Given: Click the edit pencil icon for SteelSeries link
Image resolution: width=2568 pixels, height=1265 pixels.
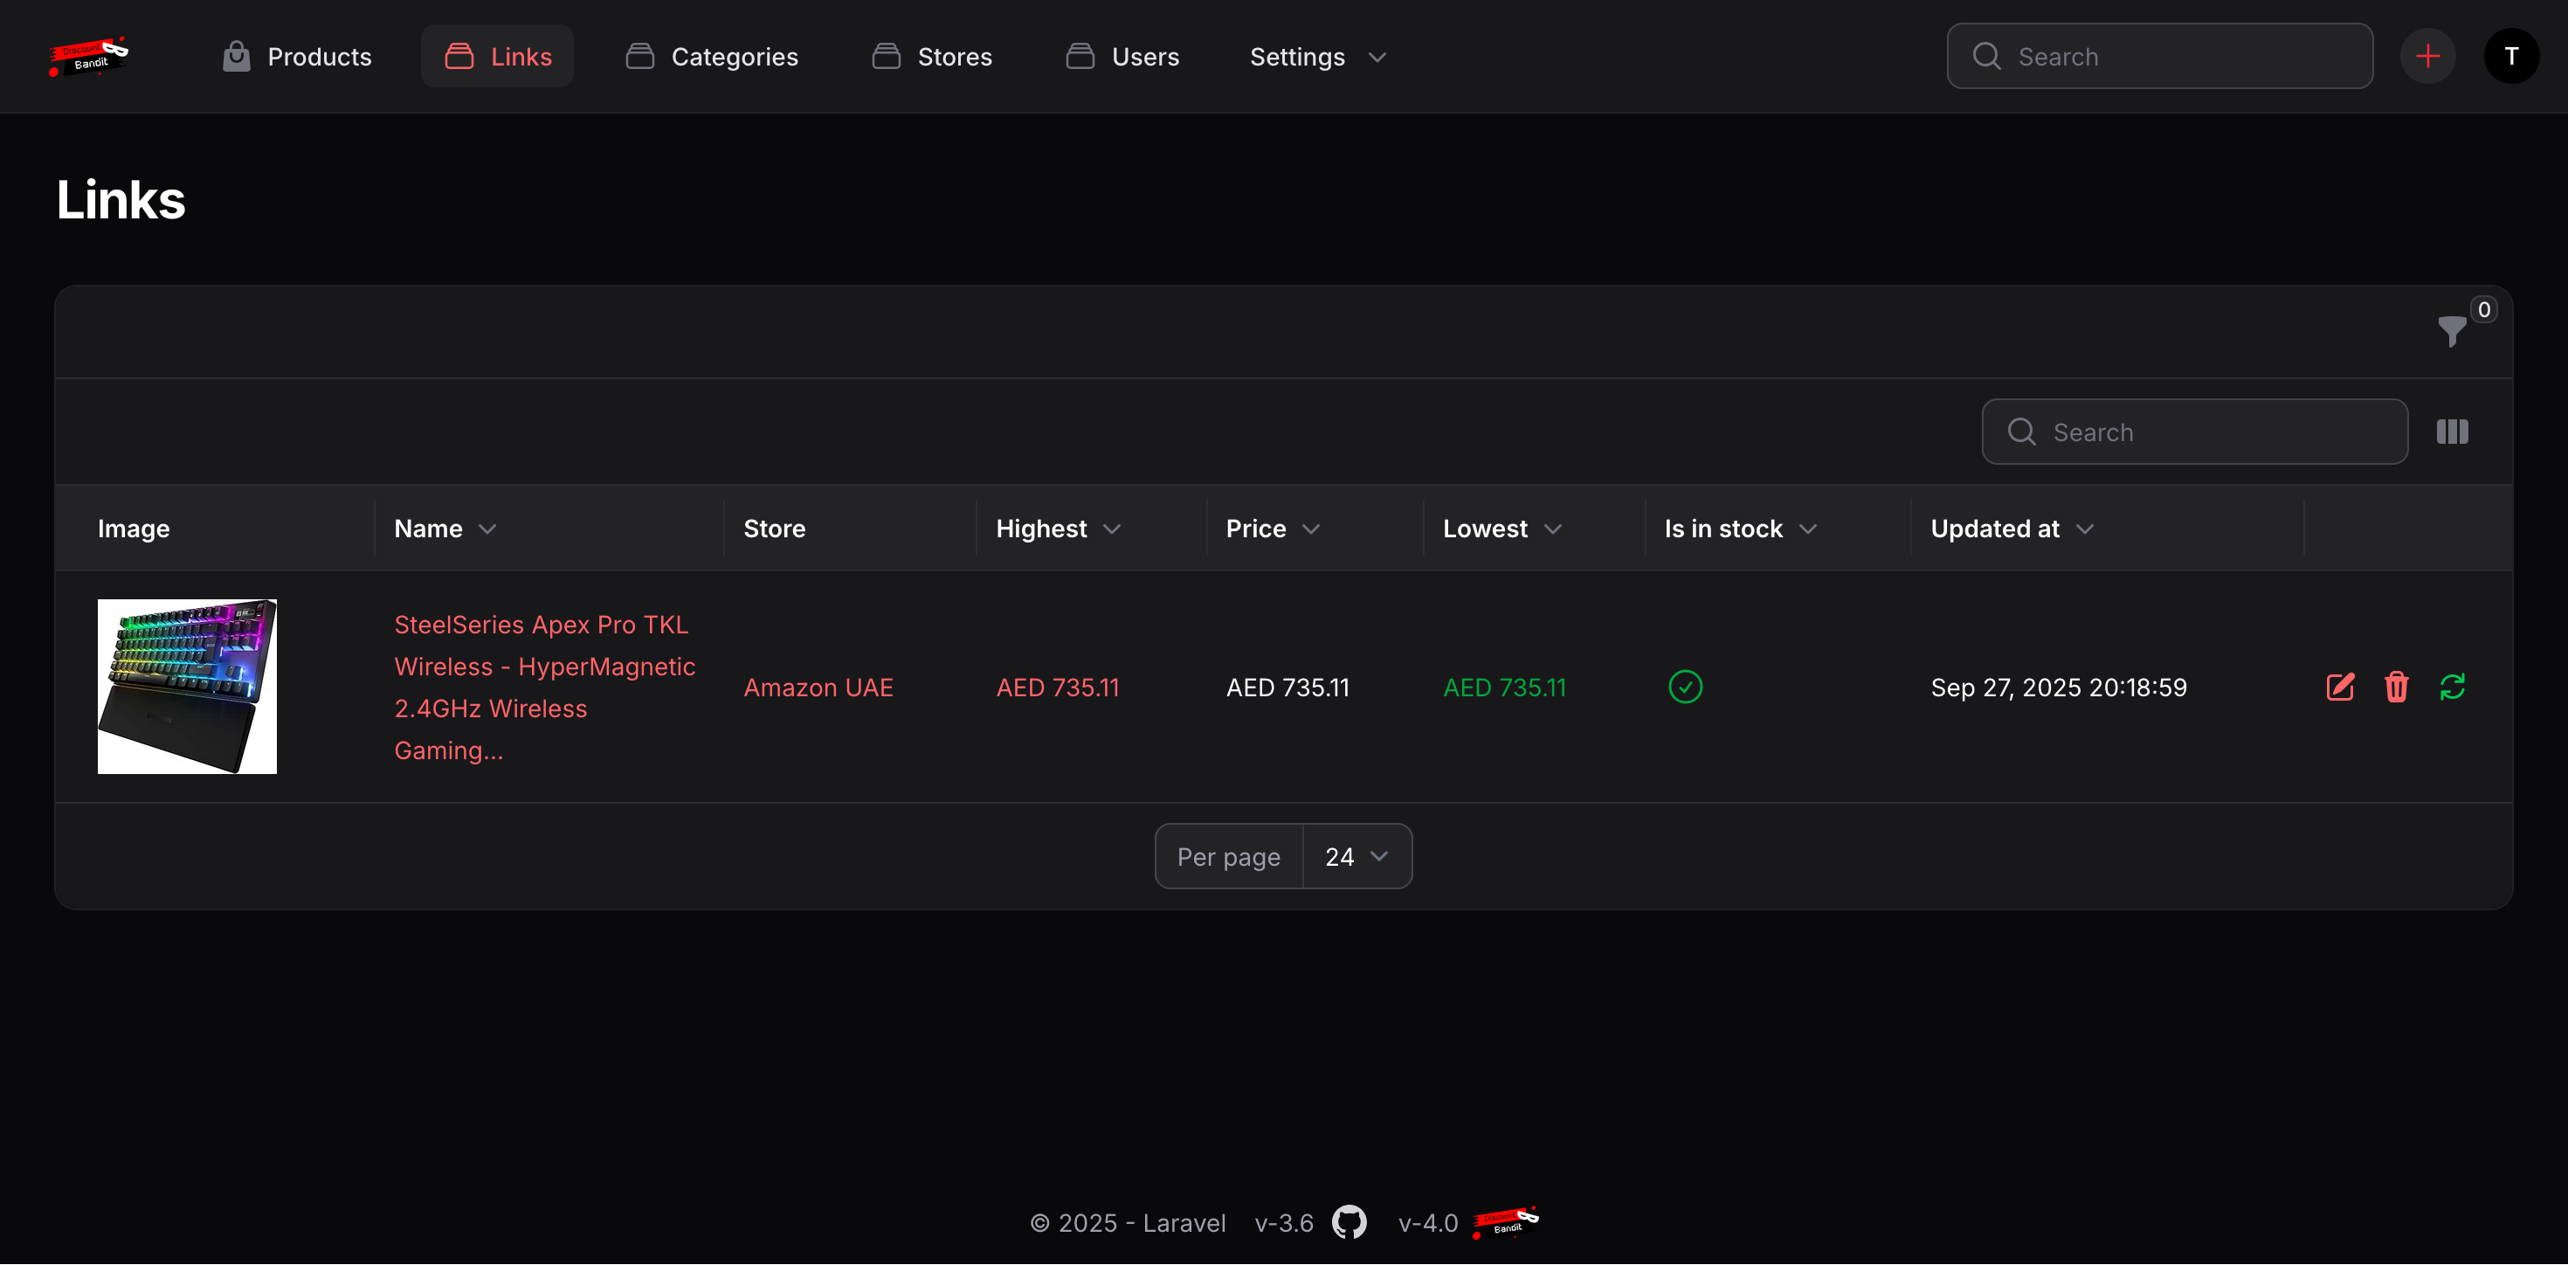Looking at the screenshot, I should tap(2340, 687).
